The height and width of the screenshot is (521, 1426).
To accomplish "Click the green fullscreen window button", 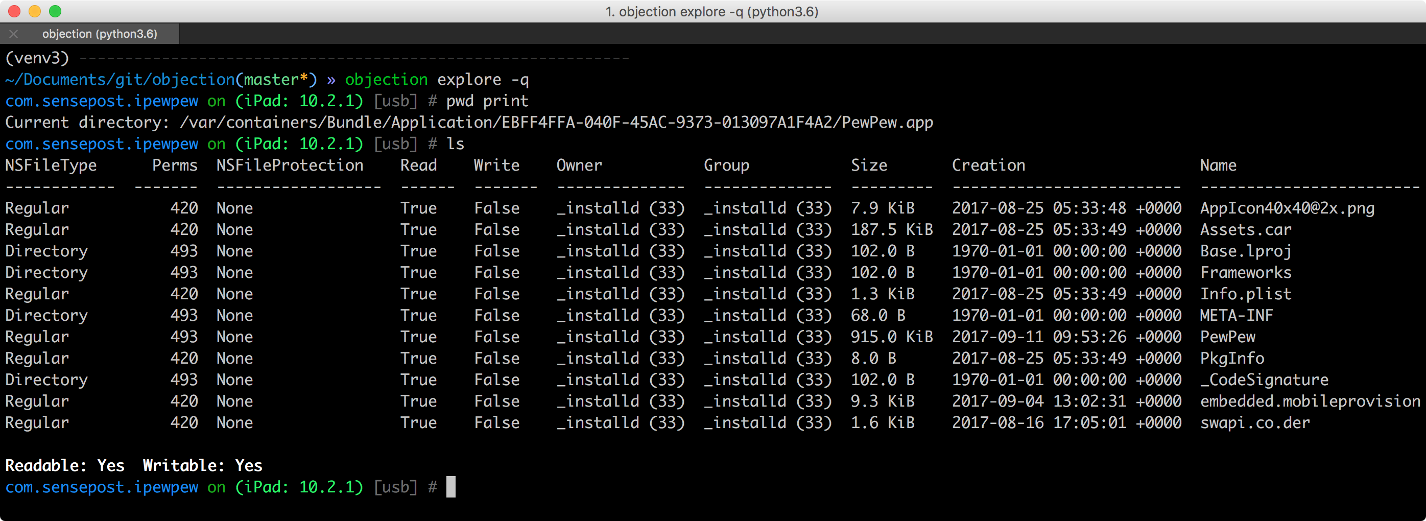I will pos(55,11).
